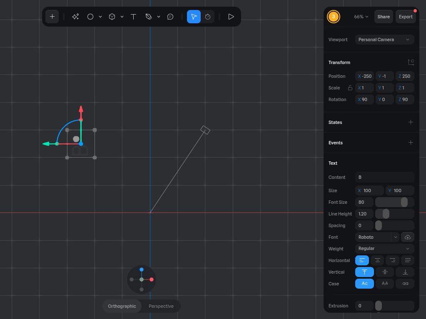The height and width of the screenshot is (319, 426).
Task: Edit text Size X value 100
Action: click(369, 190)
